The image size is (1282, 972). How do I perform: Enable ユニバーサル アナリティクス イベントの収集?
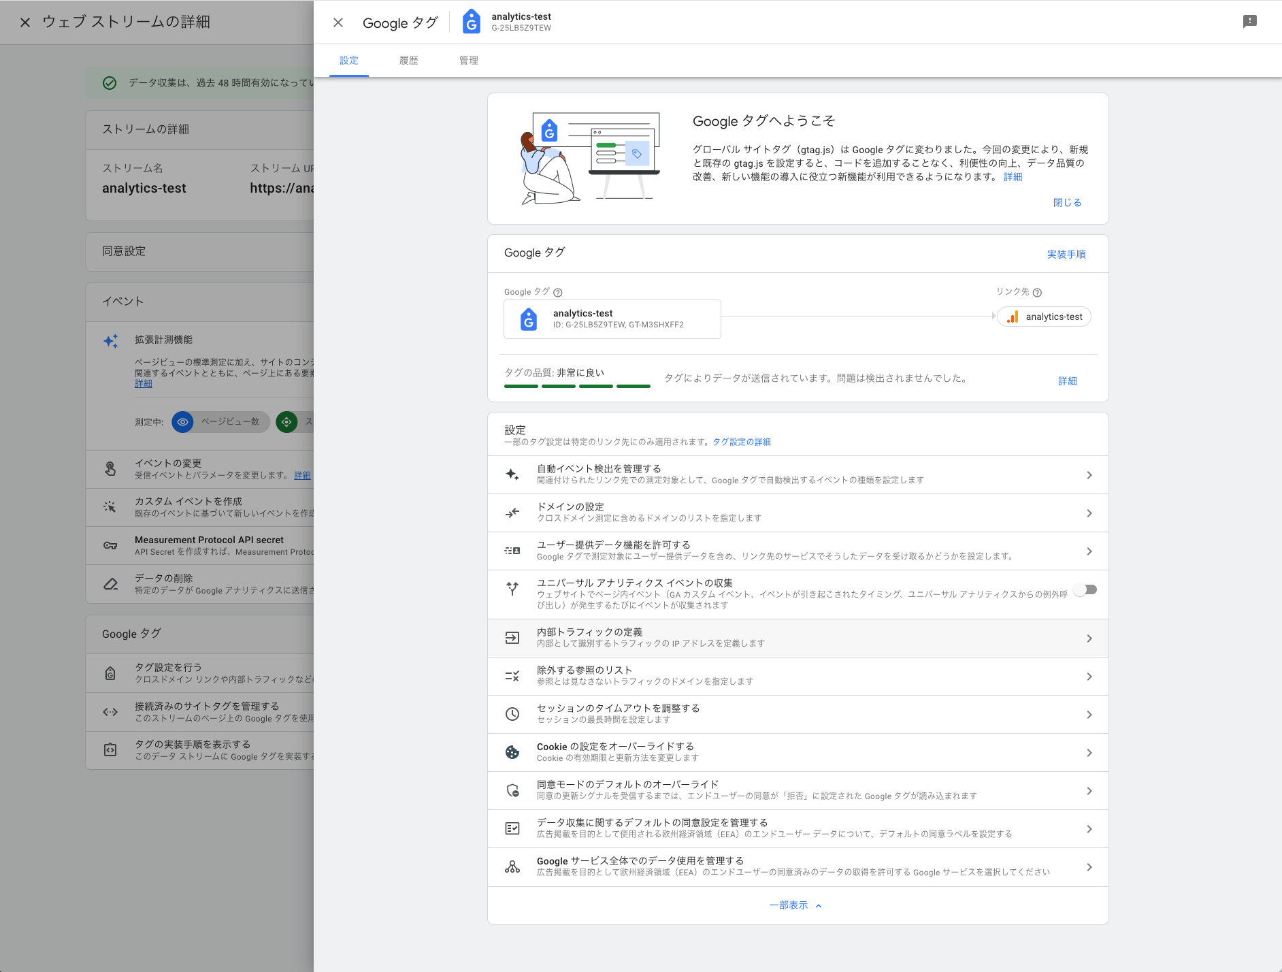click(1086, 589)
